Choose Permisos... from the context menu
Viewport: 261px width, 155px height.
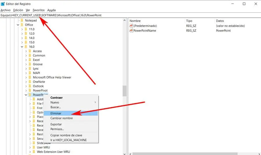point(71,129)
